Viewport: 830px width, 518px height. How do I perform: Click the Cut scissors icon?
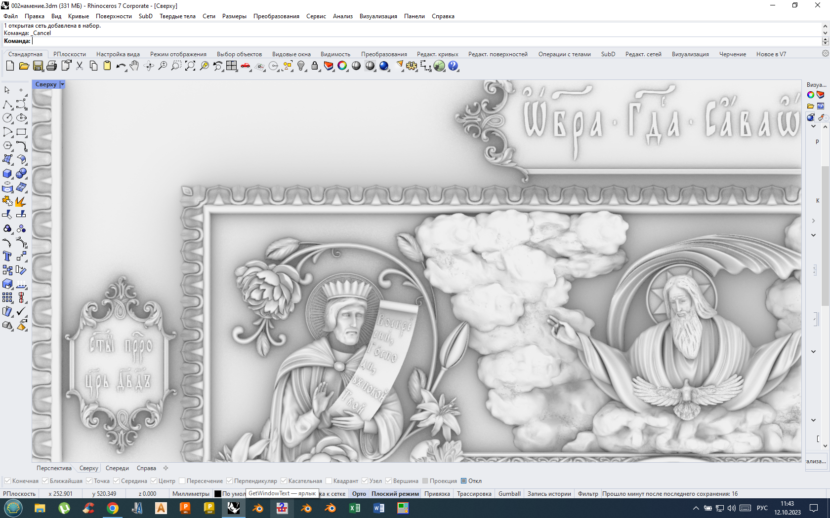tap(80, 66)
